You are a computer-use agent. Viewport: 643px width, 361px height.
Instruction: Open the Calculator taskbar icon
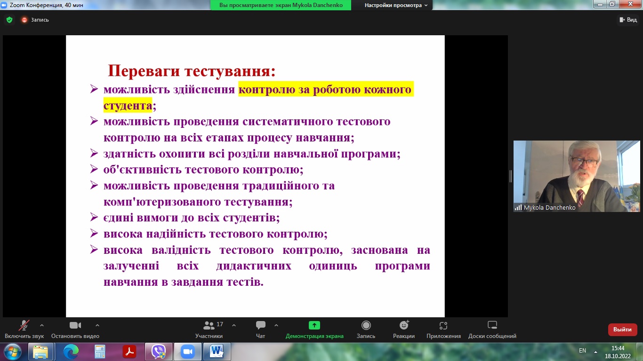point(100,351)
